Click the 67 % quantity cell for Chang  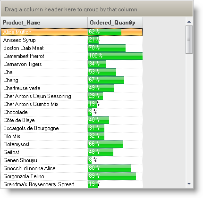115,80
